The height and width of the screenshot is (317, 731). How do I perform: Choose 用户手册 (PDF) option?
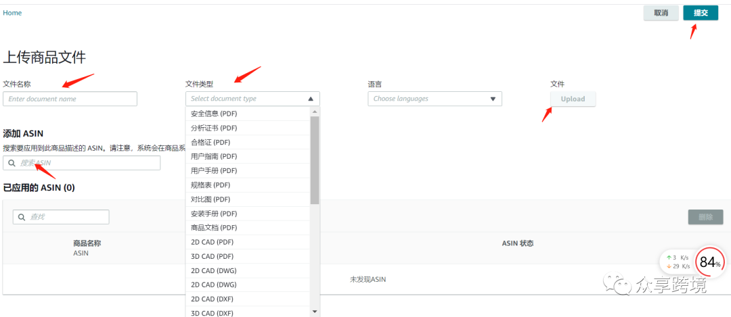click(x=248, y=171)
